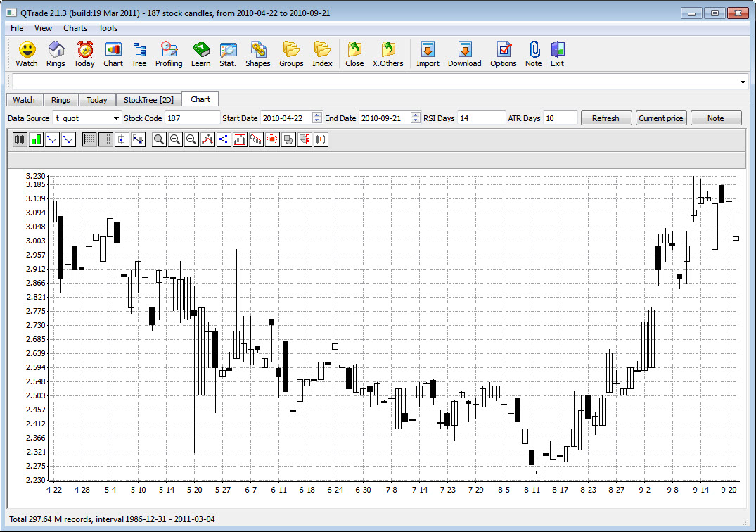Open the Profiling toolbar icon
Image resolution: width=756 pixels, height=532 pixels.
tap(169, 53)
